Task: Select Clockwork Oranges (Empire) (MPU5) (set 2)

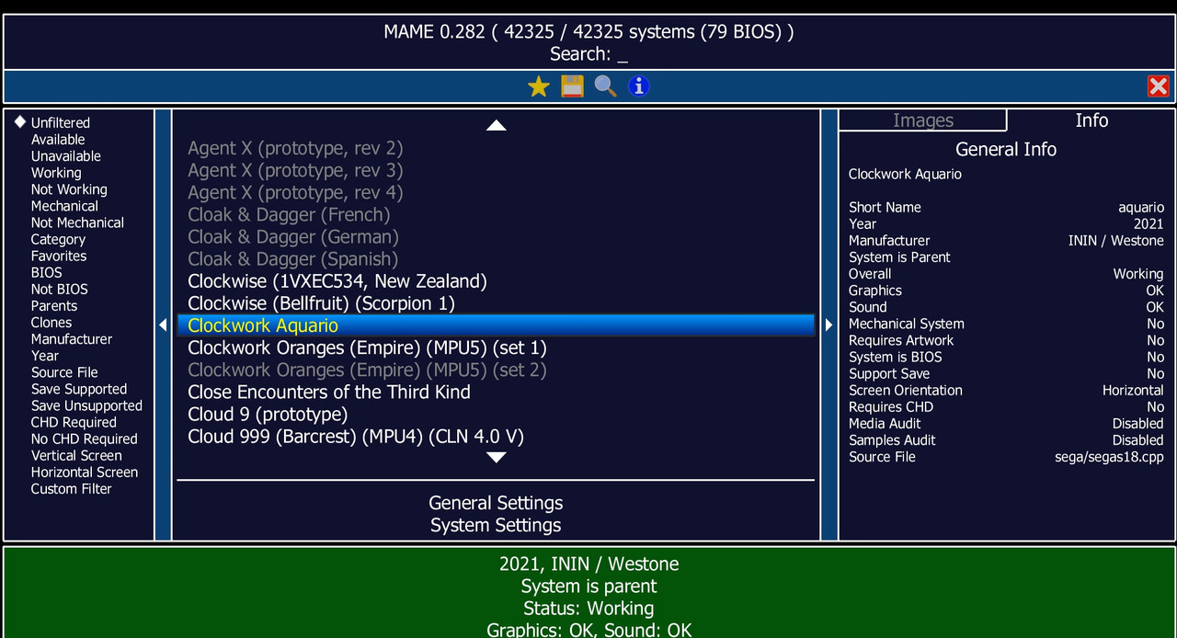Action: [x=496, y=370]
